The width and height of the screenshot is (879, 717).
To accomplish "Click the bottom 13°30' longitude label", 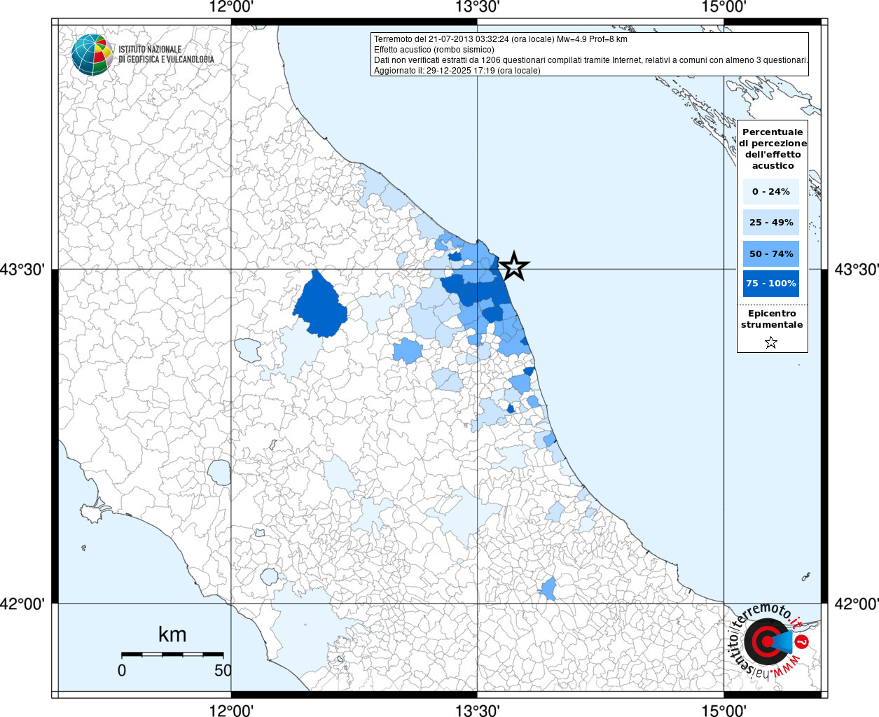I will 478,711.
